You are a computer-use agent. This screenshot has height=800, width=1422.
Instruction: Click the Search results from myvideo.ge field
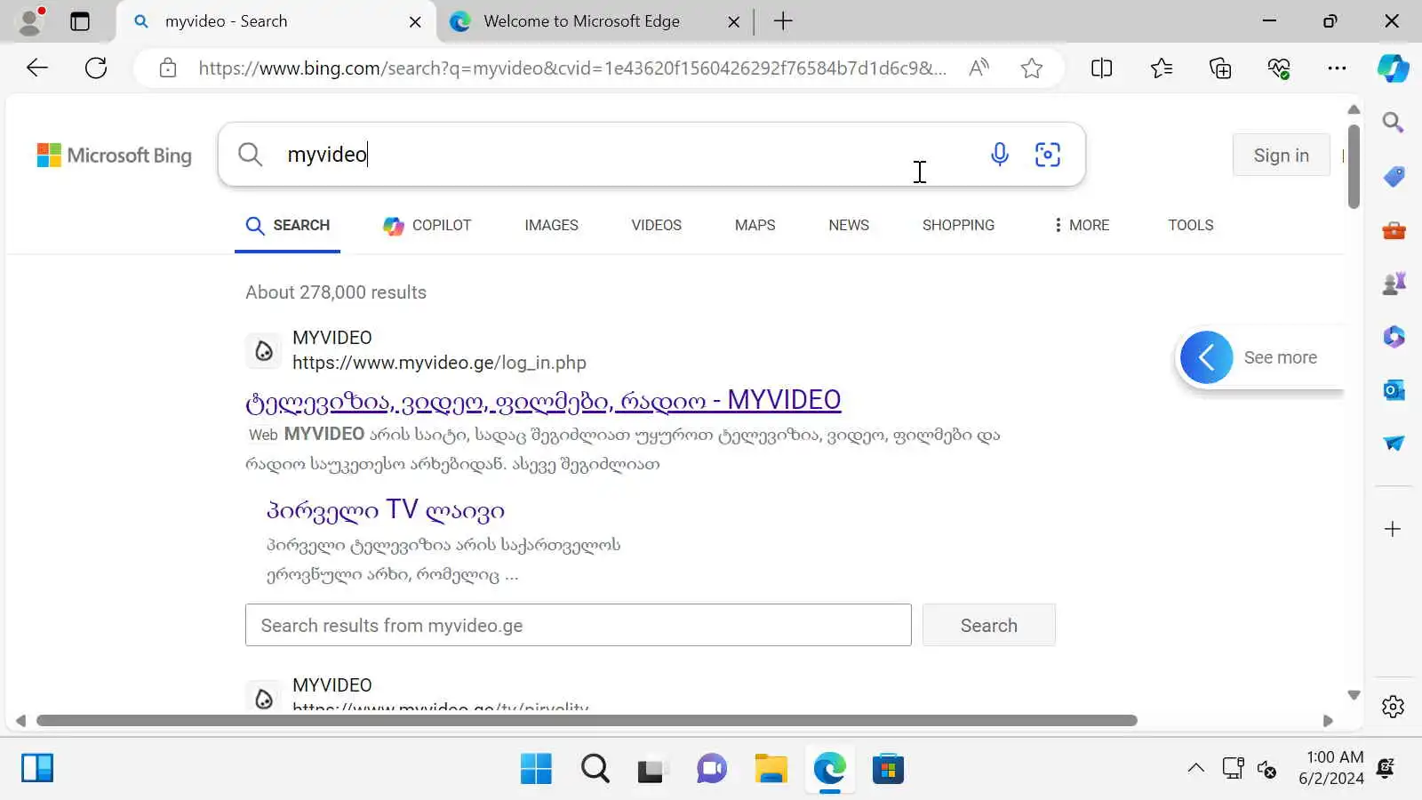click(x=578, y=625)
